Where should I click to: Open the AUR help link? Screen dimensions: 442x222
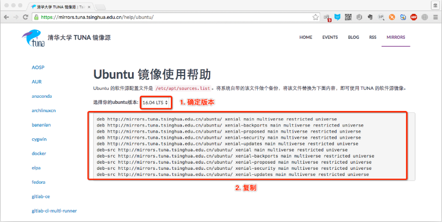(37, 82)
